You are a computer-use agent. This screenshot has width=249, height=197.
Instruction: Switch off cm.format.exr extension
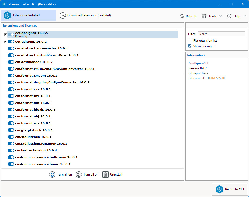[x=11, y=89]
